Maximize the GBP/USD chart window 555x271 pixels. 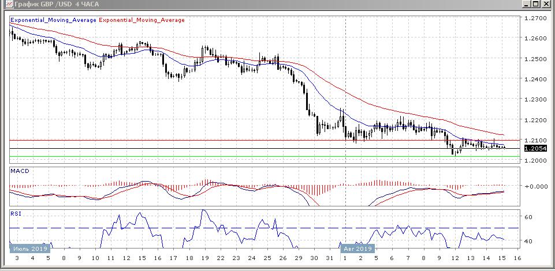coord(537,4)
